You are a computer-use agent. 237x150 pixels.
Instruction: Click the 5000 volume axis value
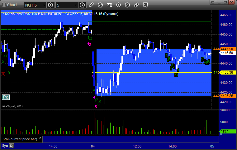(224, 122)
